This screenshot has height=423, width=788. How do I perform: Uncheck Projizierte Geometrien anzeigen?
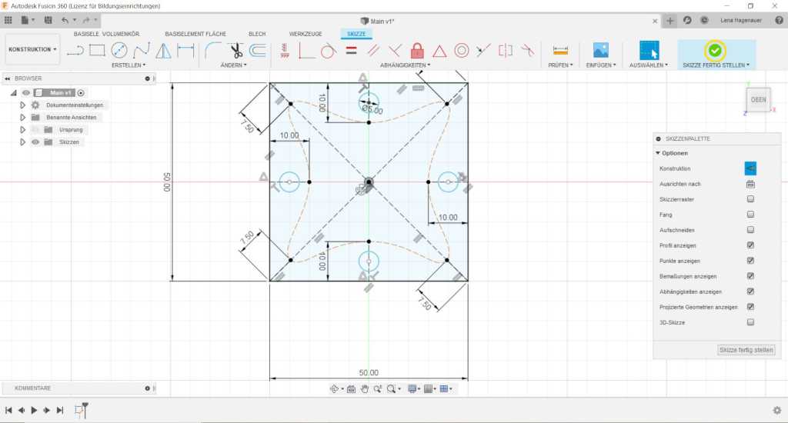click(750, 307)
